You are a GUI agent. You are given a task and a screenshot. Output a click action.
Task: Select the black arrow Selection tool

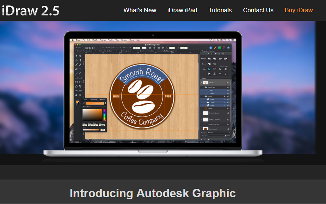[76, 56]
